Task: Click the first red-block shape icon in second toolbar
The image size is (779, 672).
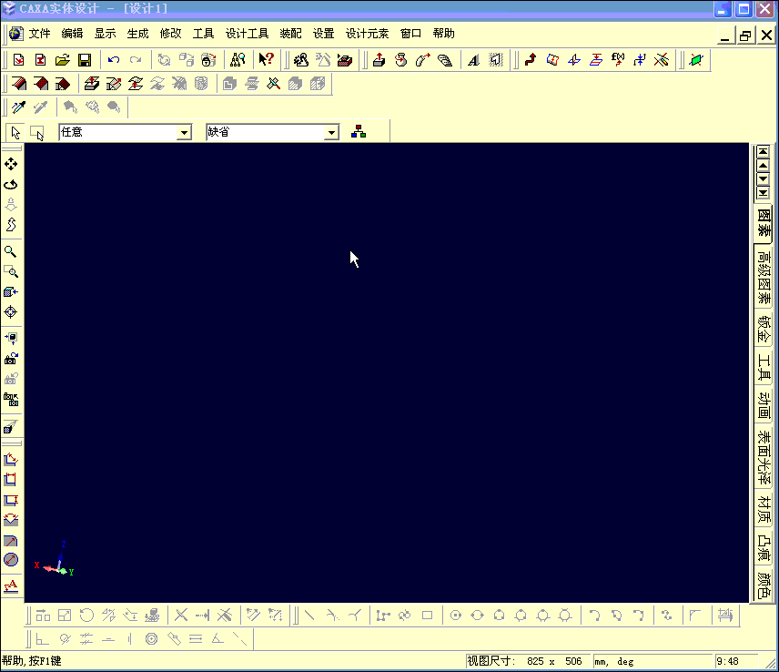Action: pyautogui.click(x=19, y=84)
